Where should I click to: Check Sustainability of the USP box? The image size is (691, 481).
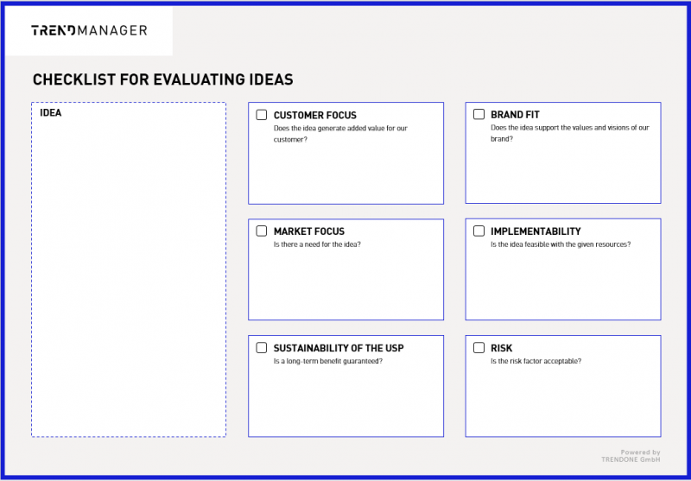tap(262, 347)
